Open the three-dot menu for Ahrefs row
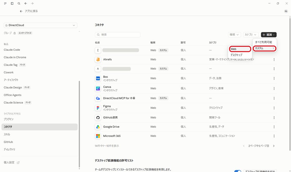 coord(274,59)
